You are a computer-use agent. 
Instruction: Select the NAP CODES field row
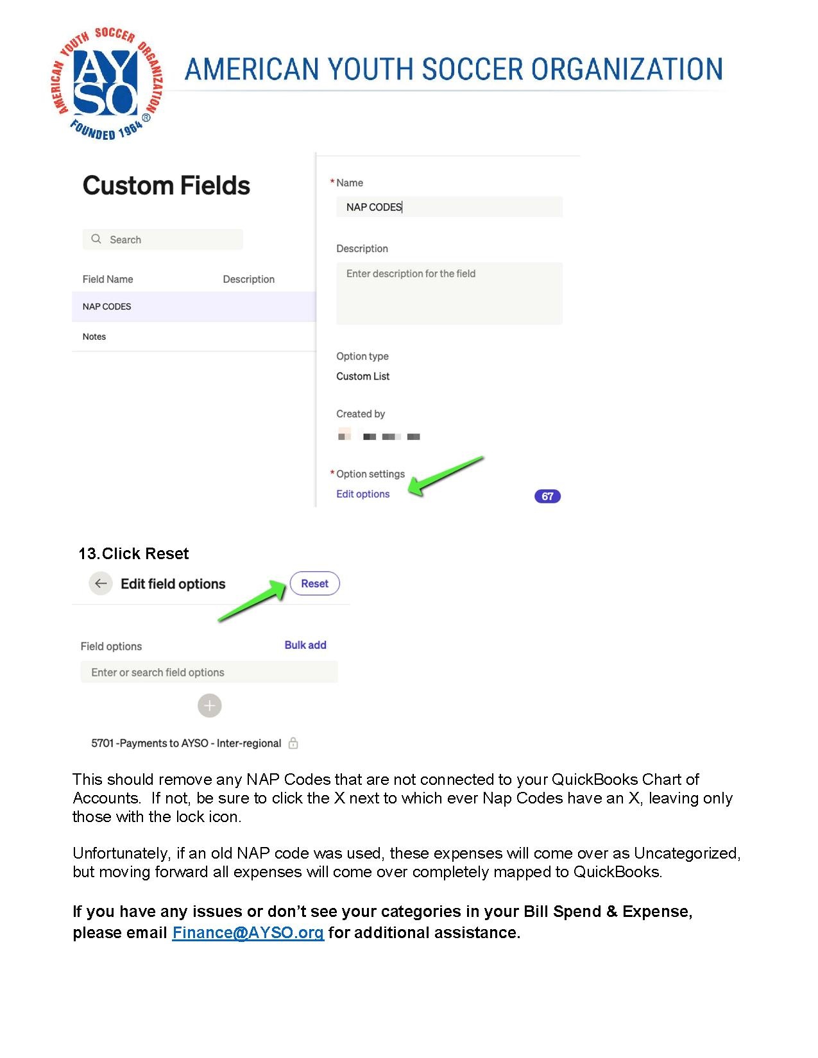tap(192, 306)
